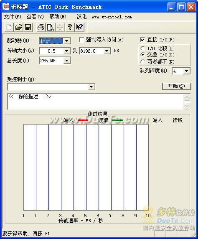198x239 pixels.
Task: Save results using the floppy disk icon
Action: (x=28, y=28)
